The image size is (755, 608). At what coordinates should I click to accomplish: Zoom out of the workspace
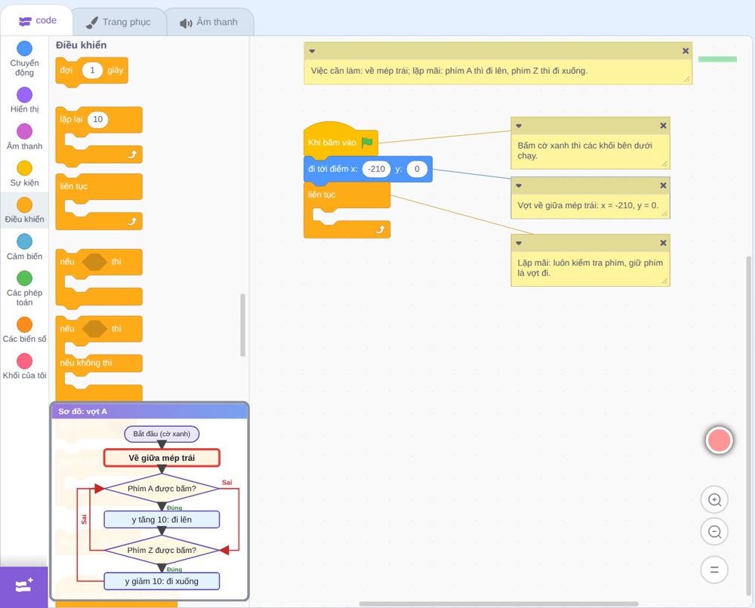tap(714, 532)
